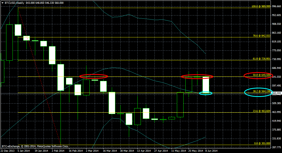
Task: Click the 22 Dec 2013 date label
Action: (x=7, y=151)
